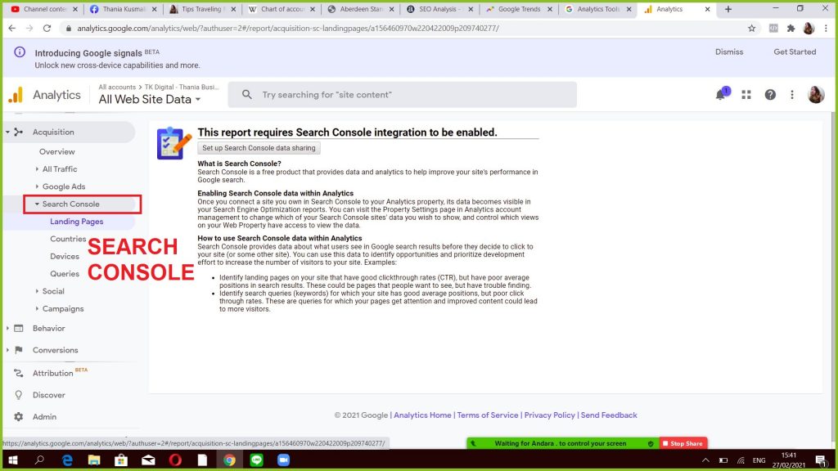Open the Discover section icon
The image size is (838, 471).
point(18,395)
